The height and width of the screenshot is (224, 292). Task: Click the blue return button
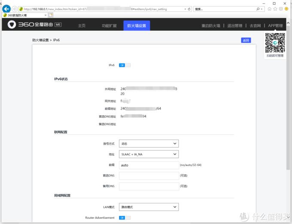coord(246,40)
